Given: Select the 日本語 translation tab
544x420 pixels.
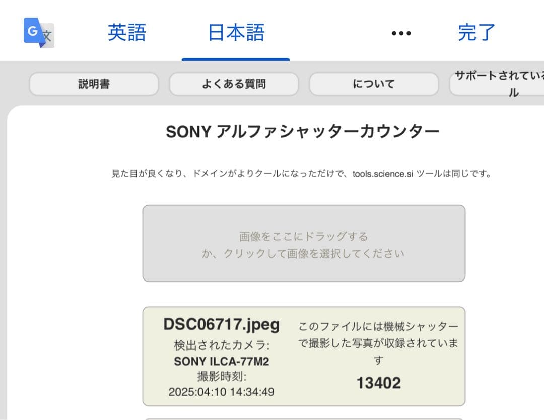Looking at the screenshot, I should (237, 32).
